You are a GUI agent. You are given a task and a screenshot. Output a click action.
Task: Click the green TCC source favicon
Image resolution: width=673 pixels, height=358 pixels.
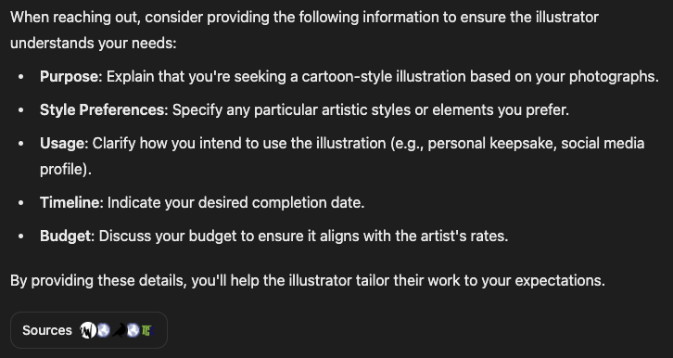coord(147,330)
